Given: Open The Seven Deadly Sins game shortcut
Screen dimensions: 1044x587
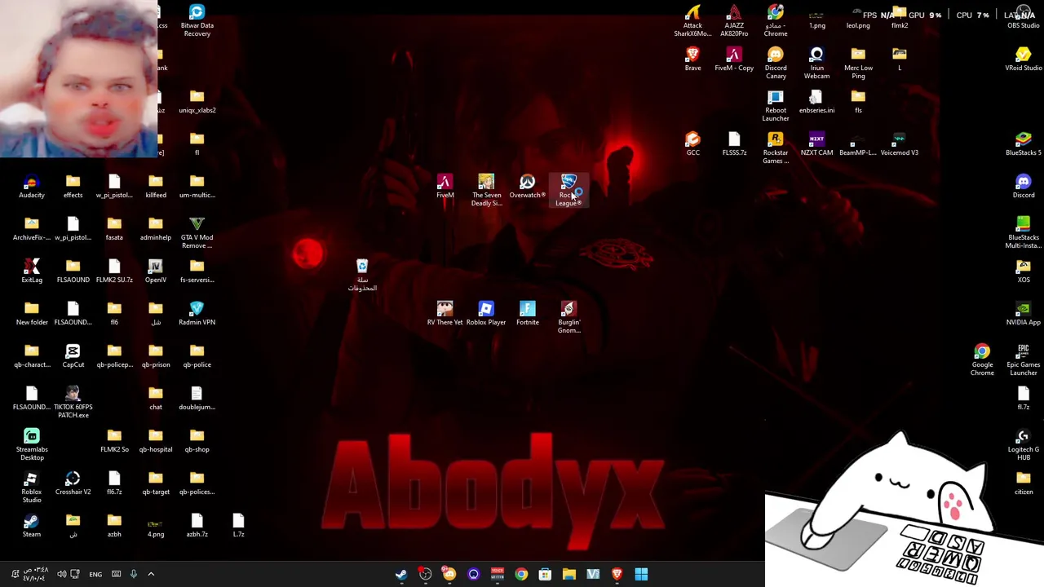Looking at the screenshot, I should pyautogui.click(x=486, y=190).
